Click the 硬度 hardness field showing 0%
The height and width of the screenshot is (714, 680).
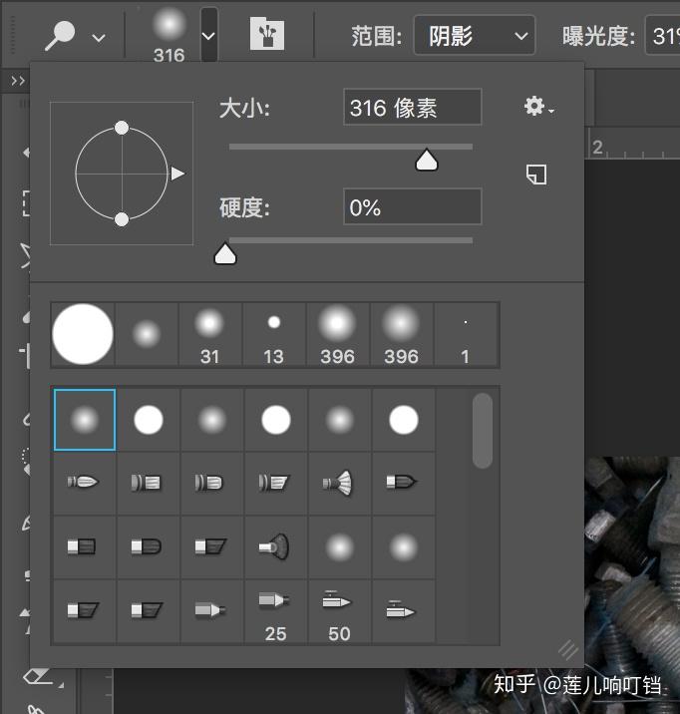pos(413,207)
